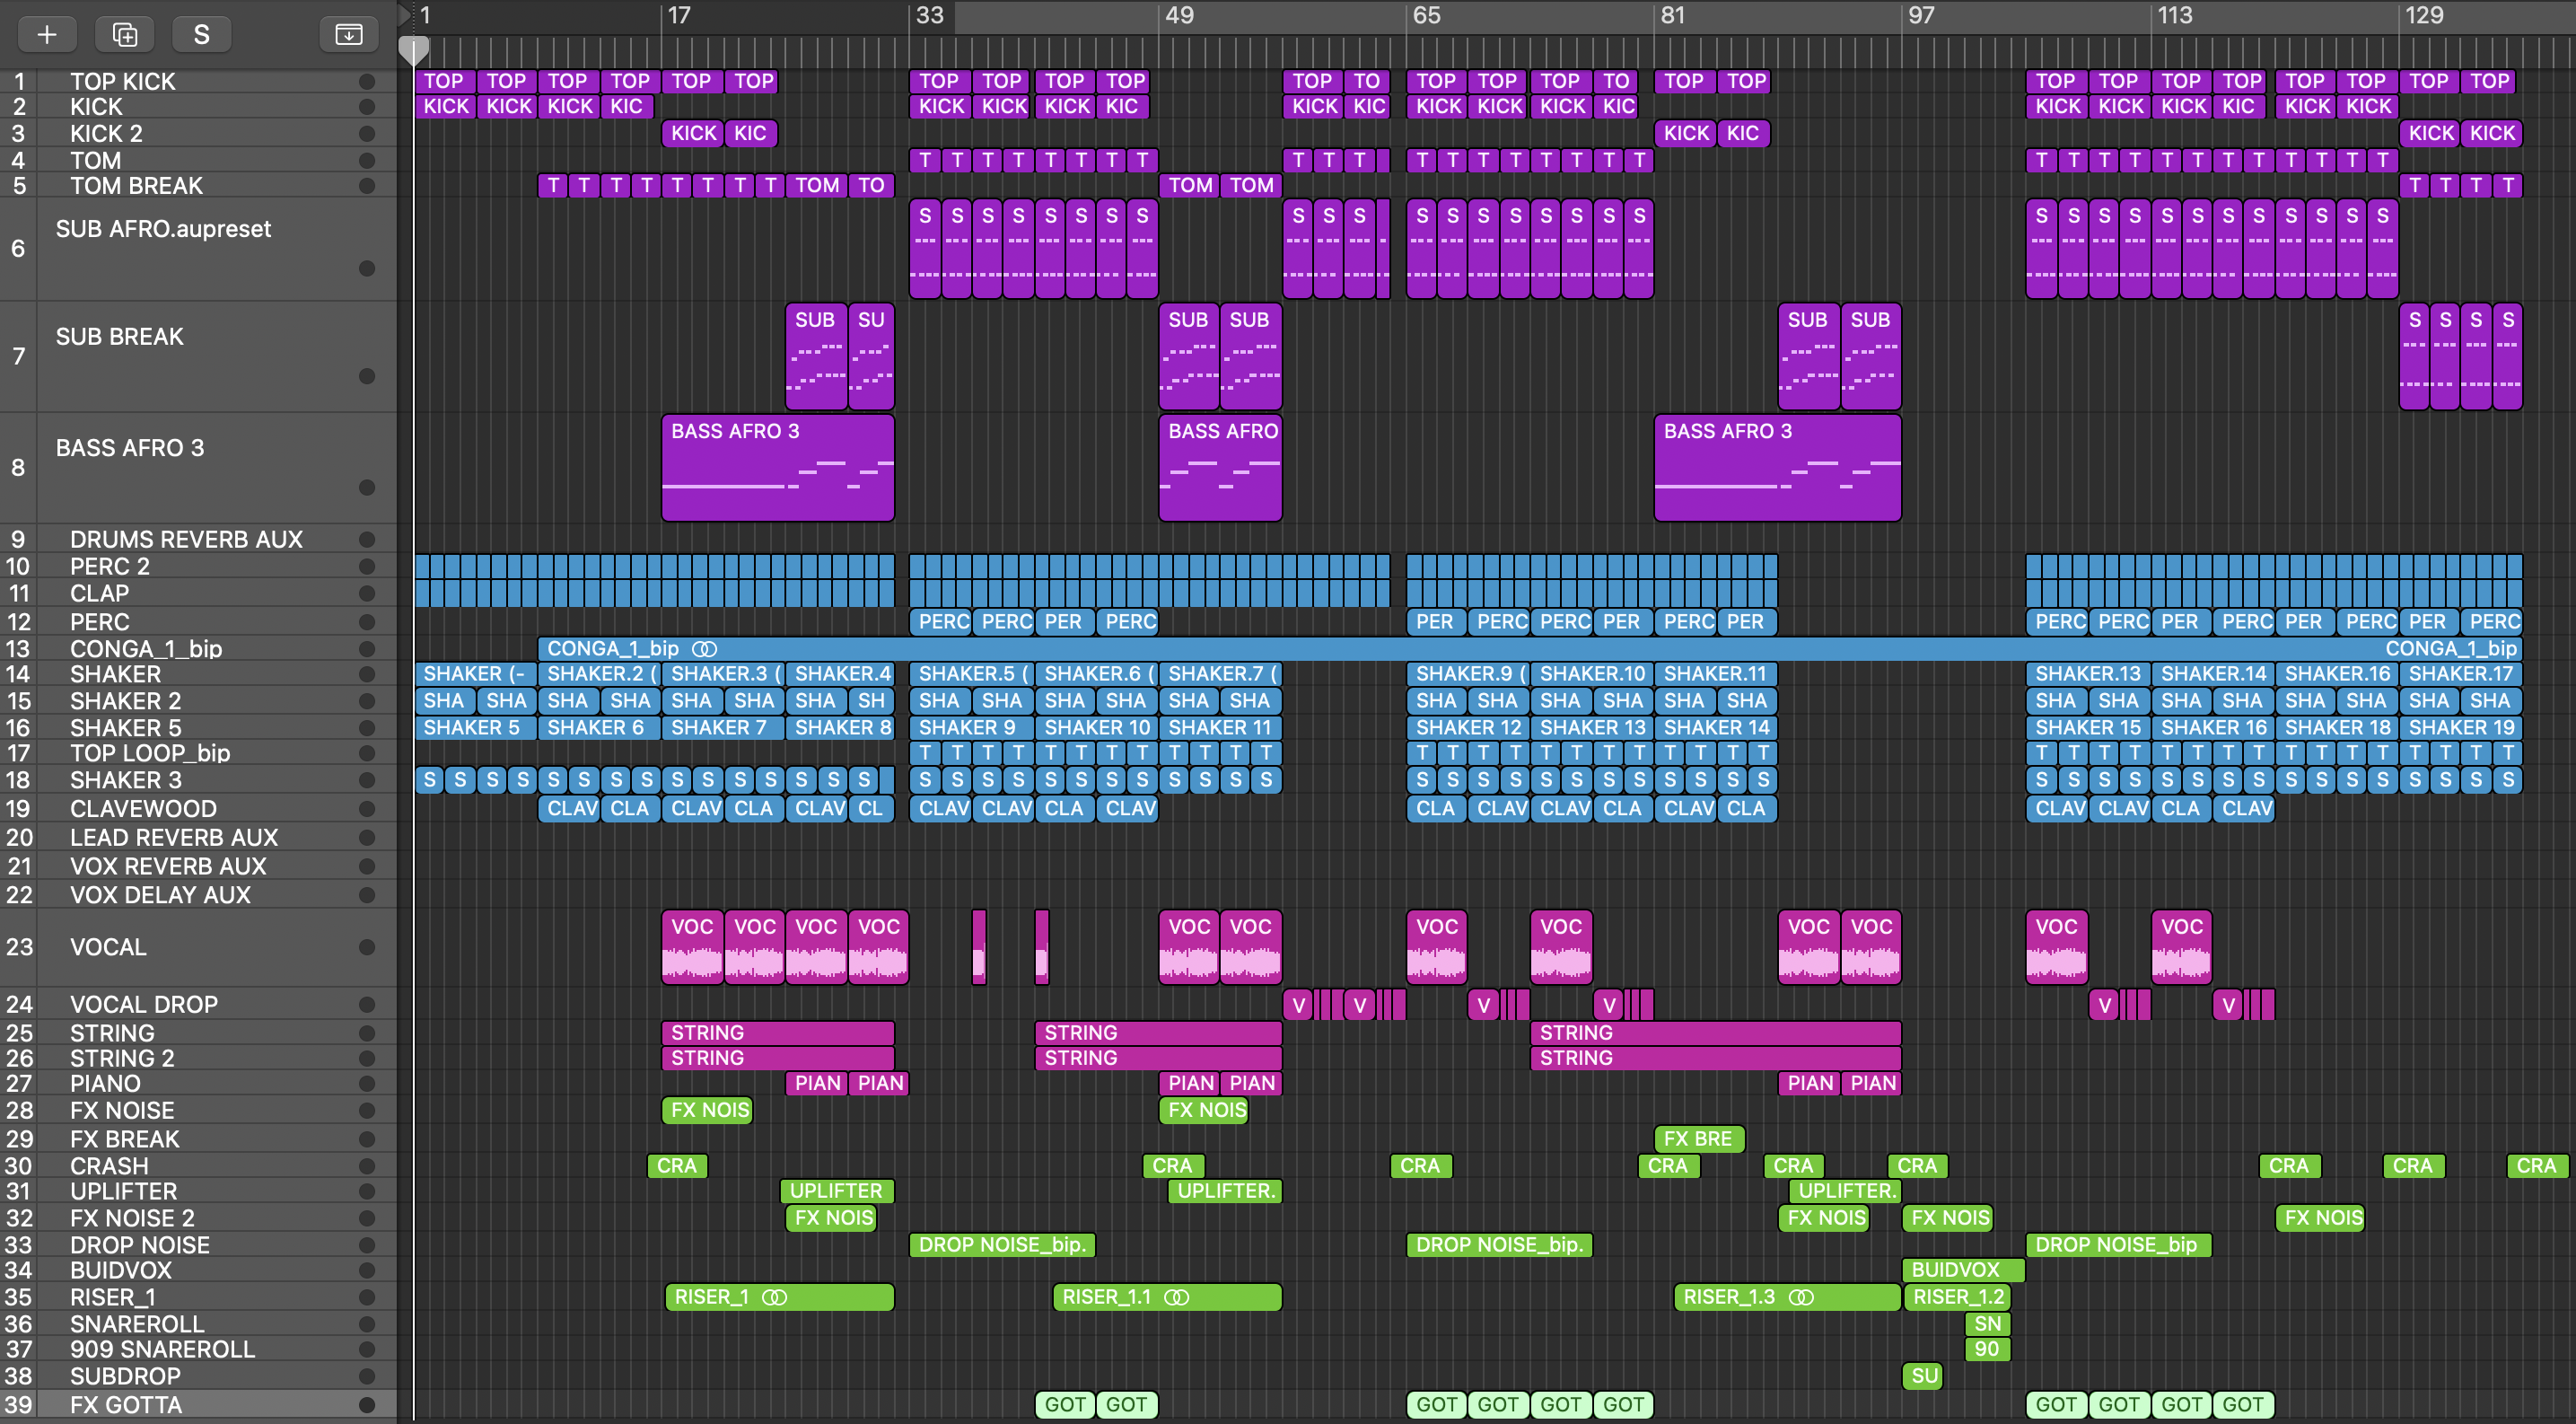Image resolution: width=2576 pixels, height=1424 pixels.
Task: Select the first PIAN region
Action: [817, 1083]
